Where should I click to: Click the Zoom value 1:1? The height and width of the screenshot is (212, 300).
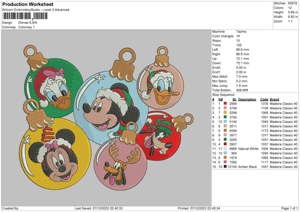(x=290, y=21)
